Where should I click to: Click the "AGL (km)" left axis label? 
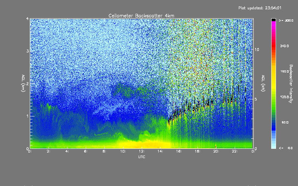23,83
